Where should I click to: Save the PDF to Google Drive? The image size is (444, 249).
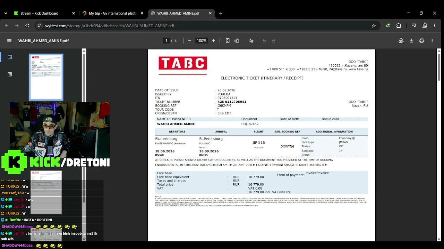point(401,40)
